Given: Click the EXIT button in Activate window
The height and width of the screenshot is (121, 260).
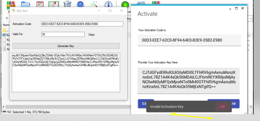Looking at the screenshot, I should (x=142, y=104).
